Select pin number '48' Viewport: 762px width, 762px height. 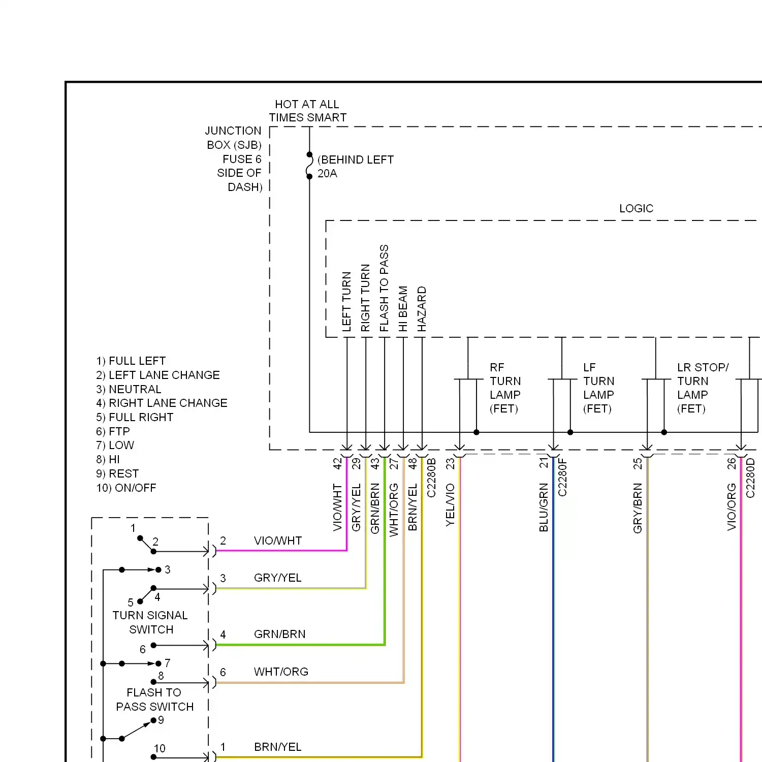pos(412,464)
